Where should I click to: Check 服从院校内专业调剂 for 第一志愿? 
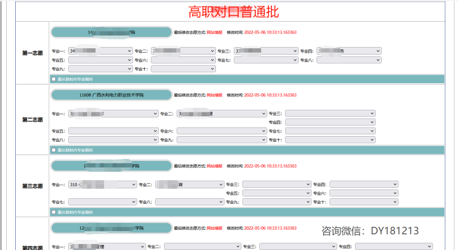(53, 79)
